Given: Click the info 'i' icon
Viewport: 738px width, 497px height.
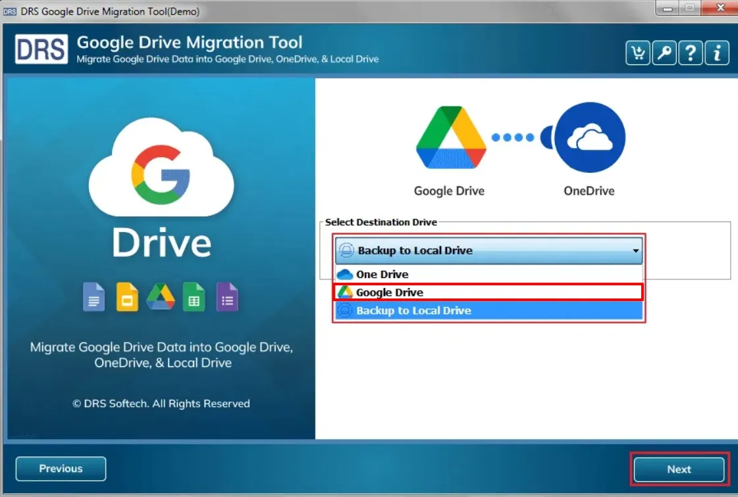Looking at the screenshot, I should 717,53.
